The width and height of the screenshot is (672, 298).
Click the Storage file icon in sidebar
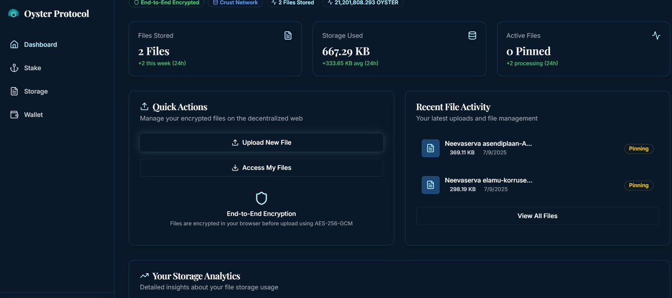coord(14,92)
